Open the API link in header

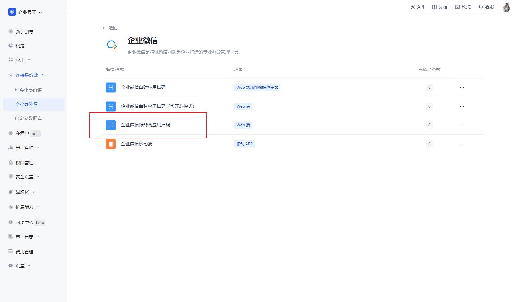click(417, 7)
